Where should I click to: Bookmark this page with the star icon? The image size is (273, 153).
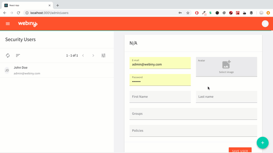point(188,13)
